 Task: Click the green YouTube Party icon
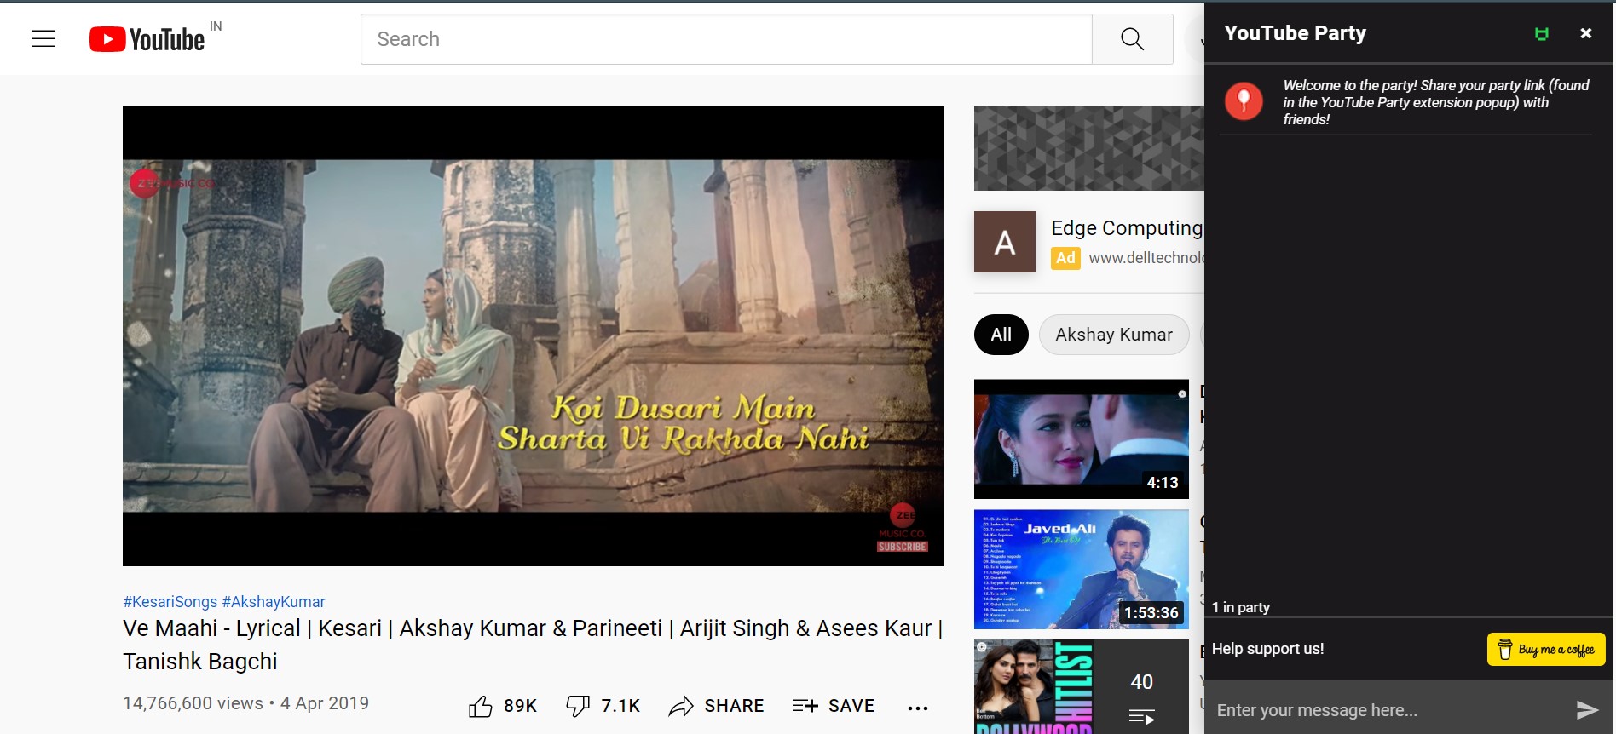coord(1541,34)
